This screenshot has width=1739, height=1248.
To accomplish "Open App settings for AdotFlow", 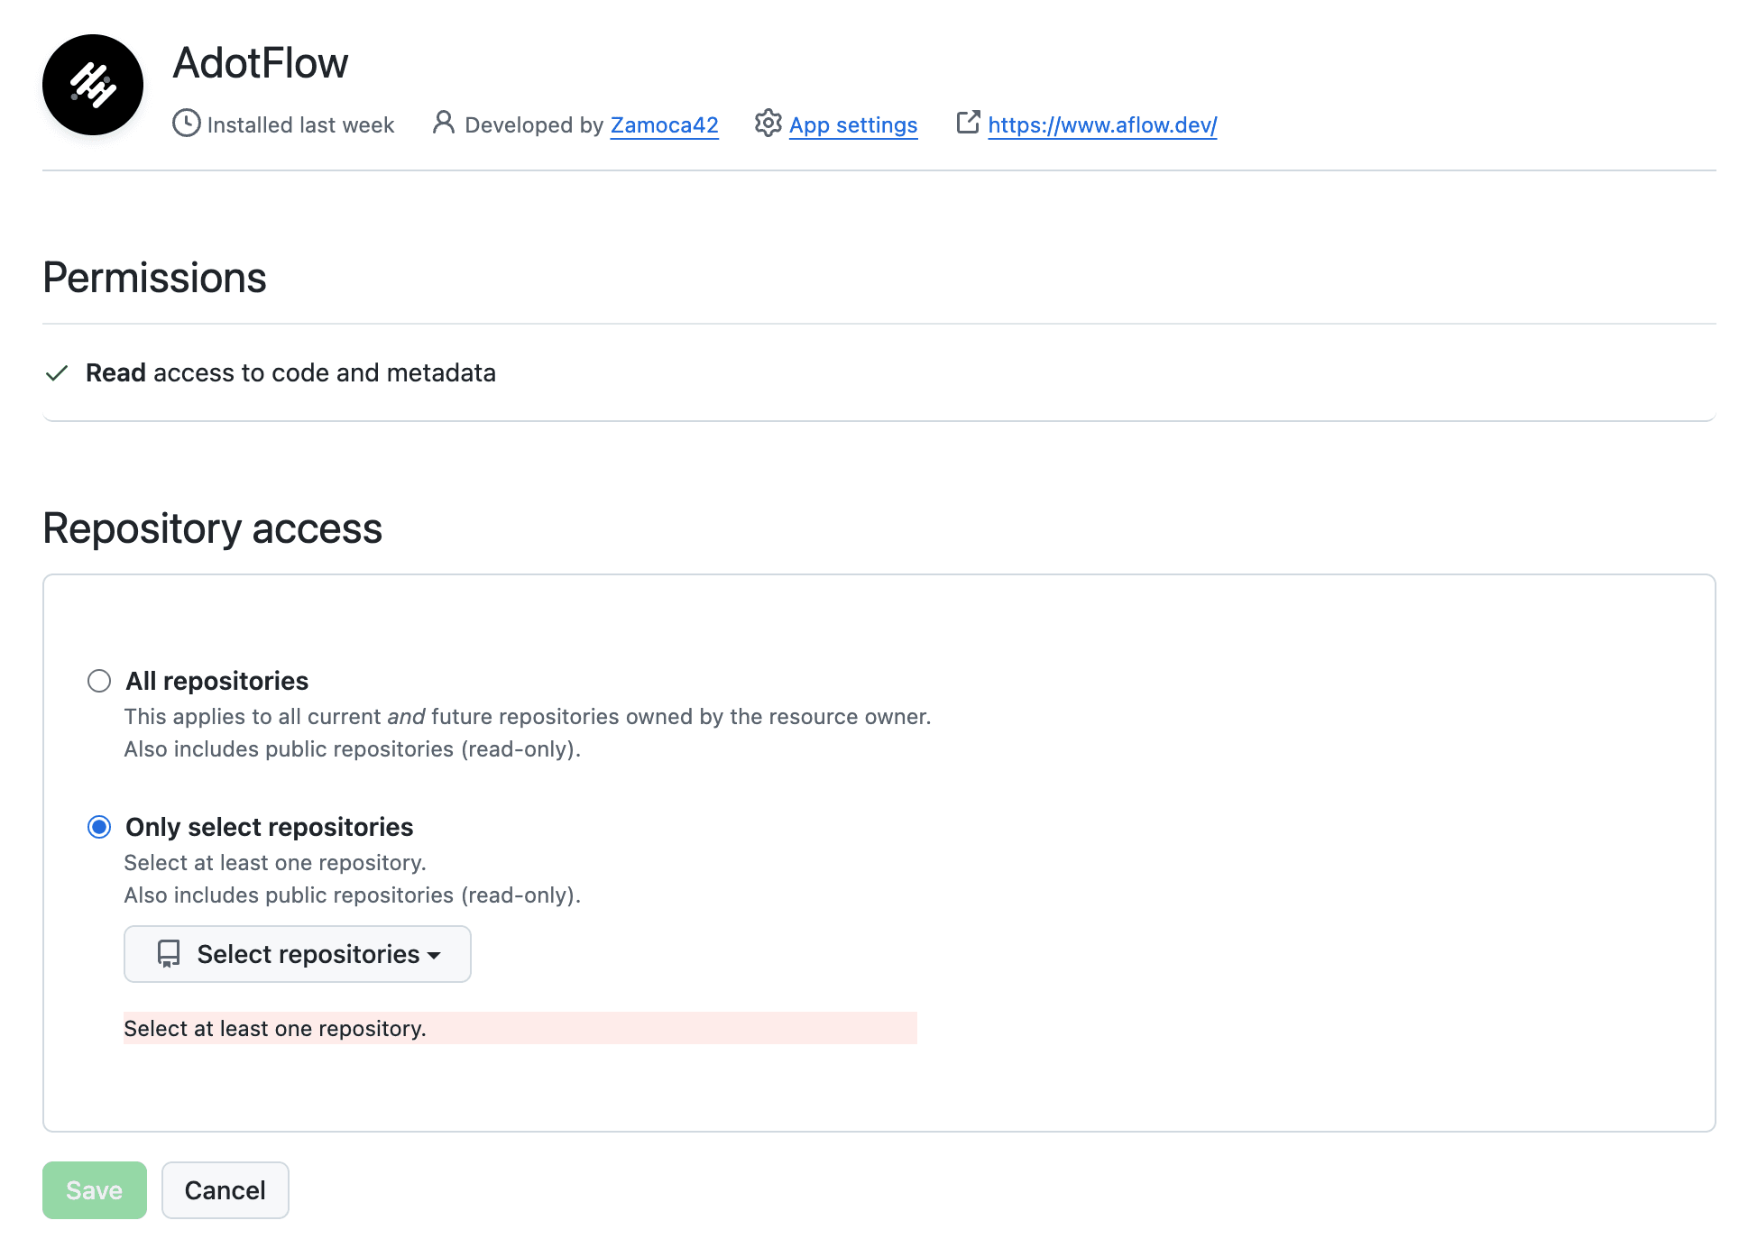I will [x=852, y=124].
